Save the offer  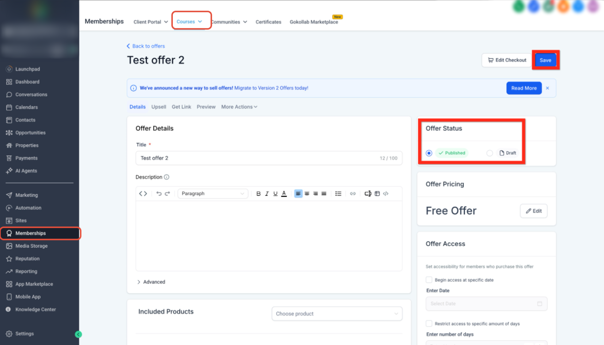(x=545, y=60)
